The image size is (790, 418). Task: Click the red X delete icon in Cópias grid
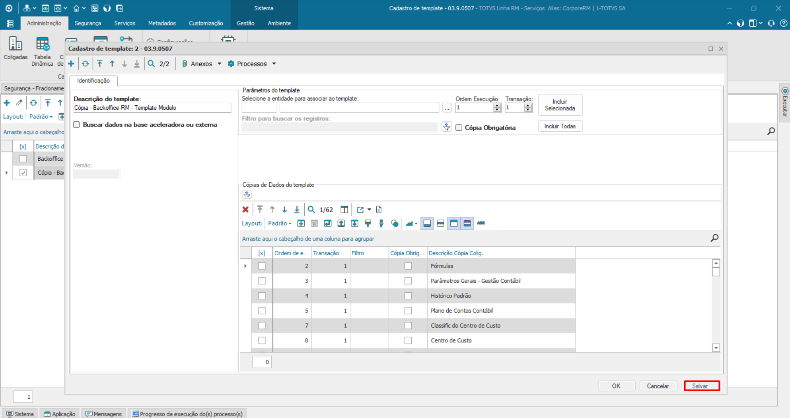coord(245,210)
